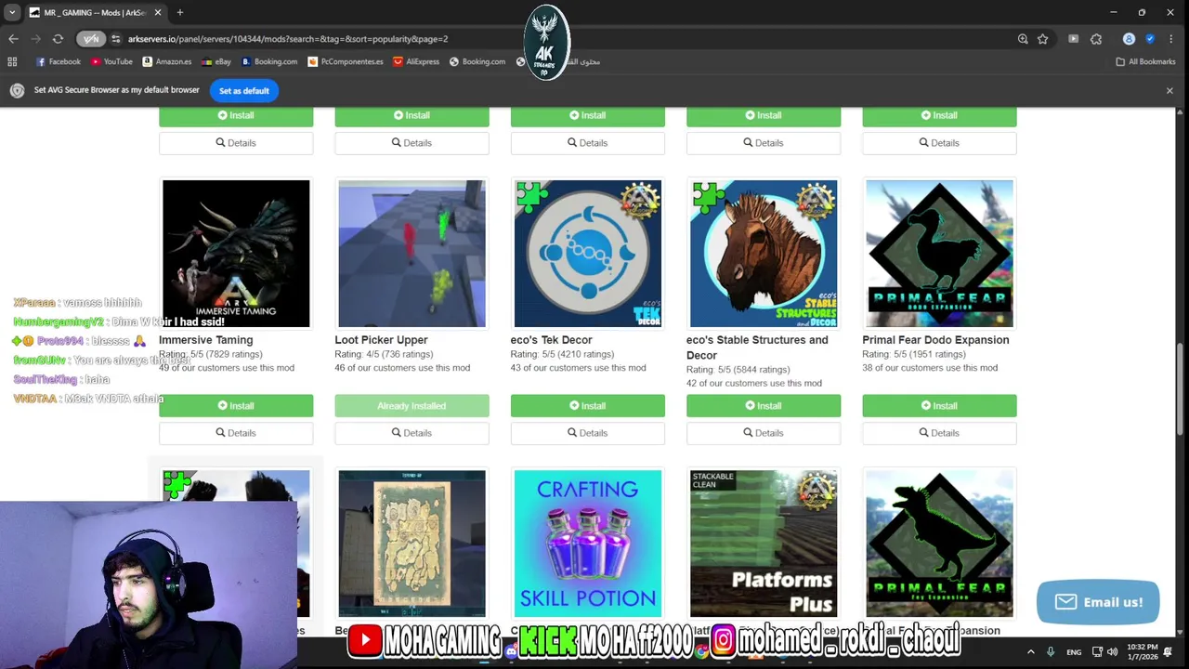This screenshot has height=669, width=1189.
Task: Open the Crafting Skill Potion thumbnail
Action: click(x=588, y=544)
